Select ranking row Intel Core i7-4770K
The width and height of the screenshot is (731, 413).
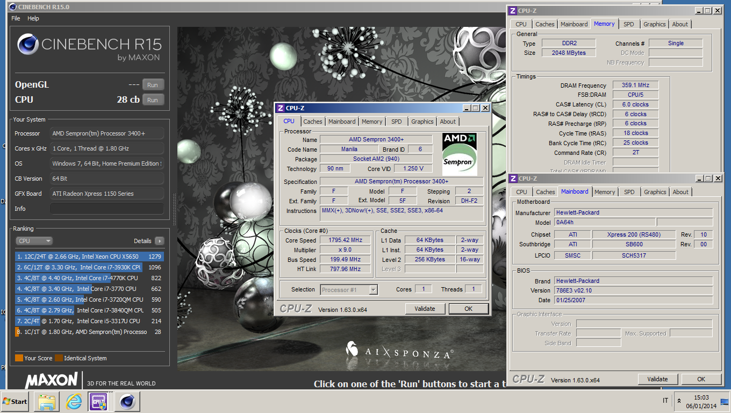point(89,278)
